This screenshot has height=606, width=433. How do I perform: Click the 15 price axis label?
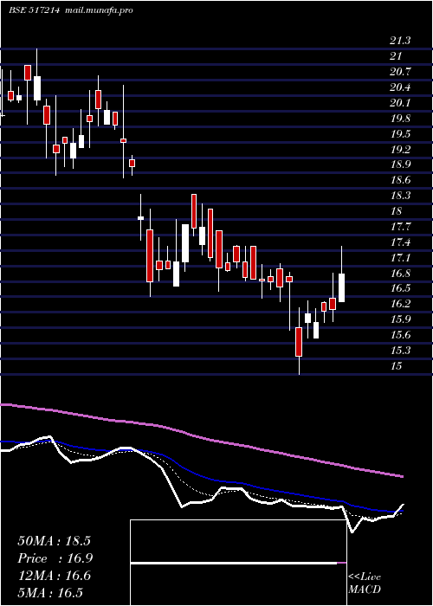[x=396, y=366]
